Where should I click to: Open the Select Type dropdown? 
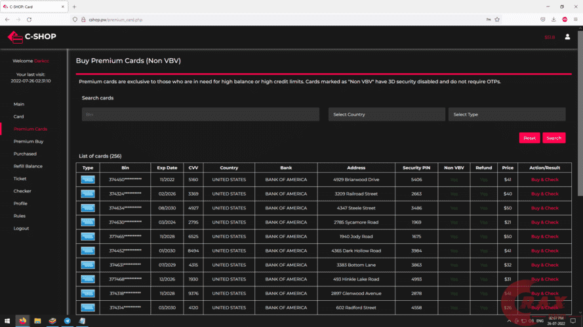(x=507, y=114)
